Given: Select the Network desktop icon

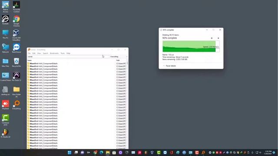Looking at the screenshot, I should [x=5, y=48].
